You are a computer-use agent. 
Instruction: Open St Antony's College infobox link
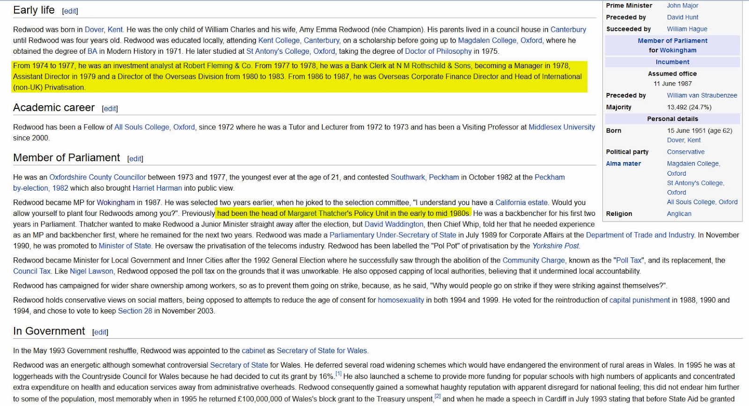coord(695,188)
